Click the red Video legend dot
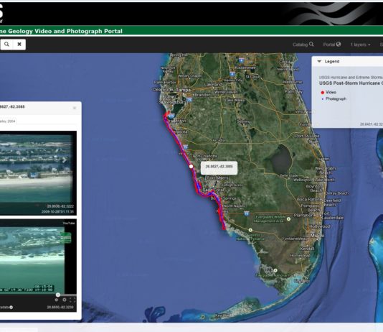The image size is (383, 332). point(323,92)
